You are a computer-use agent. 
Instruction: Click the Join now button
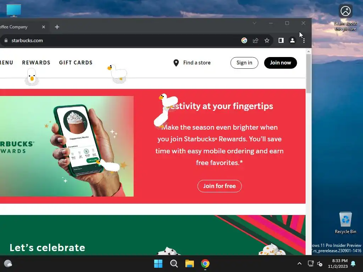pyautogui.click(x=280, y=63)
